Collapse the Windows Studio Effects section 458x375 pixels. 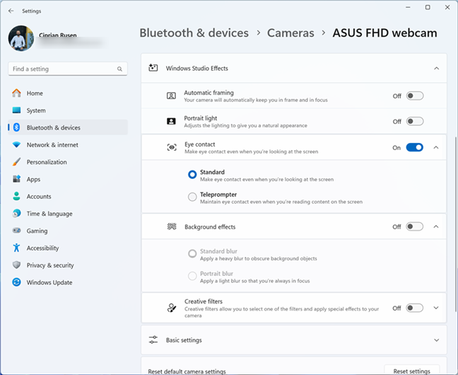coord(436,68)
